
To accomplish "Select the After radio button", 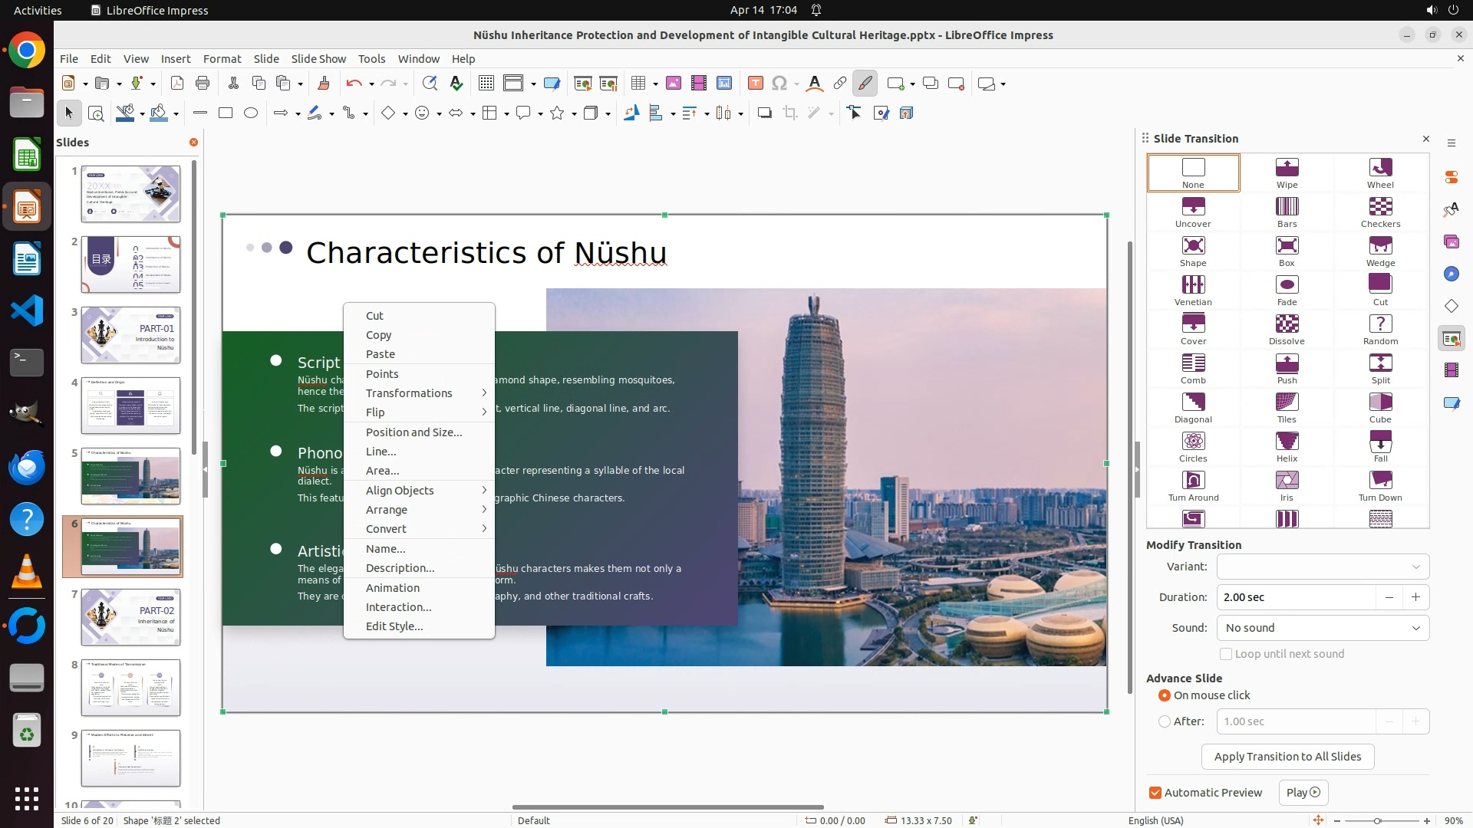I will 1165,721.
